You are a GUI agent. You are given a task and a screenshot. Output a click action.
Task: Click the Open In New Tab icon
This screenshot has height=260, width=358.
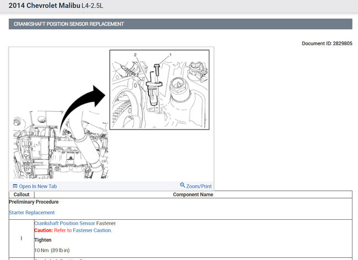15,186
